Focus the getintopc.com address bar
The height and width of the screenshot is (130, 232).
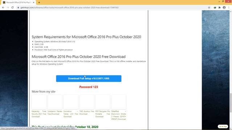tap(111, 8)
